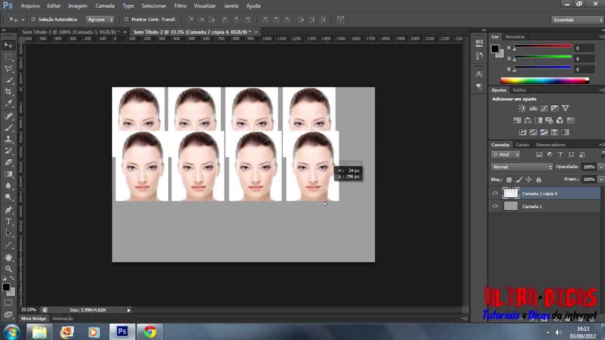Enable Mostrar Contr. Transf. checkbox
The height and width of the screenshot is (340, 605).
pos(126,19)
